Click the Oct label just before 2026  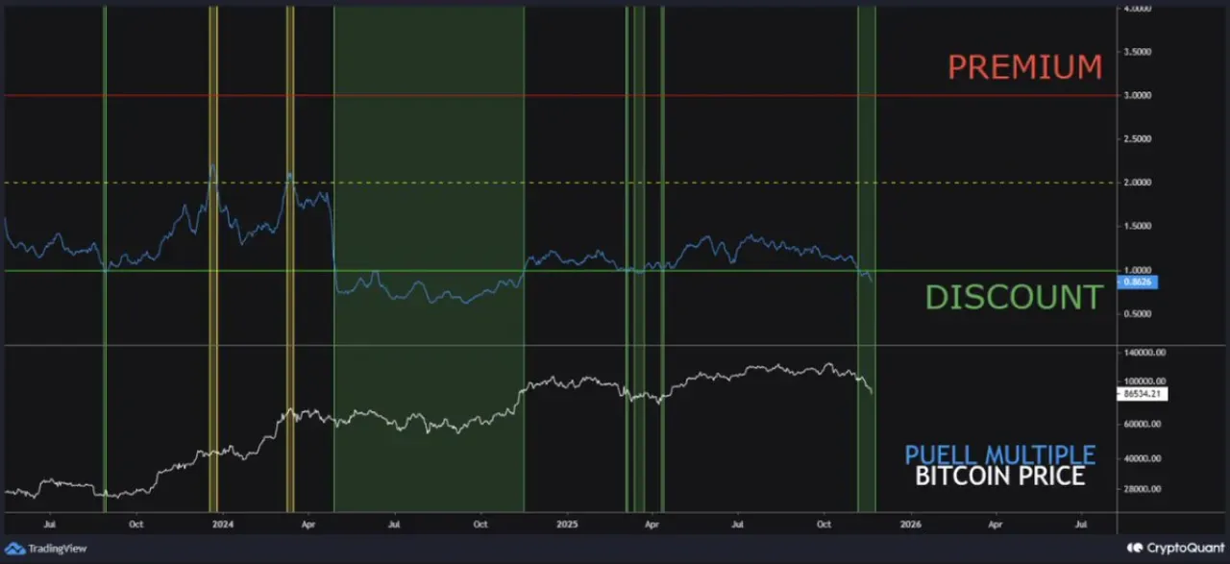[824, 525]
